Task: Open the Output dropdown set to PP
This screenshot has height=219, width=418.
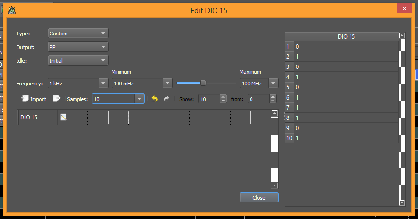Action: pos(78,47)
